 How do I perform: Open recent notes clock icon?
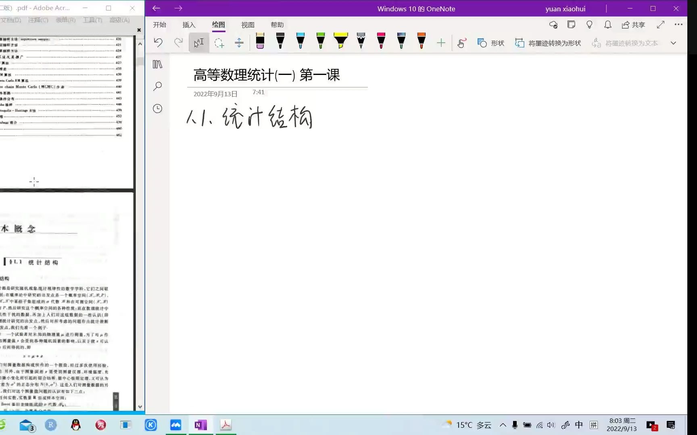point(158,108)
